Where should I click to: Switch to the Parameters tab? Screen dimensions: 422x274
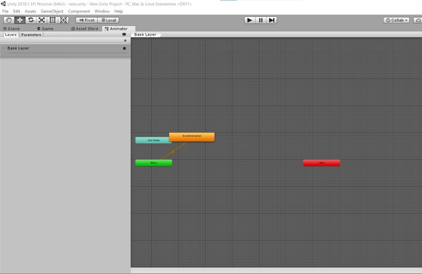(x=31, y=35)
